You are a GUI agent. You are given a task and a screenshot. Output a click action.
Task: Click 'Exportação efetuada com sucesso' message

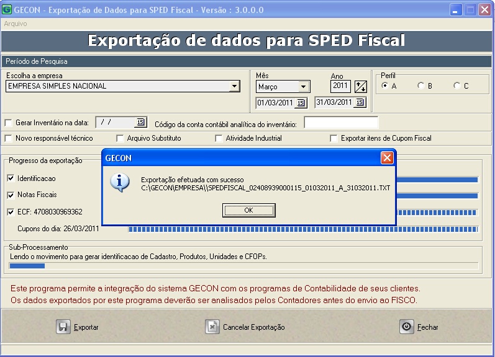click(x=193, y=180)
